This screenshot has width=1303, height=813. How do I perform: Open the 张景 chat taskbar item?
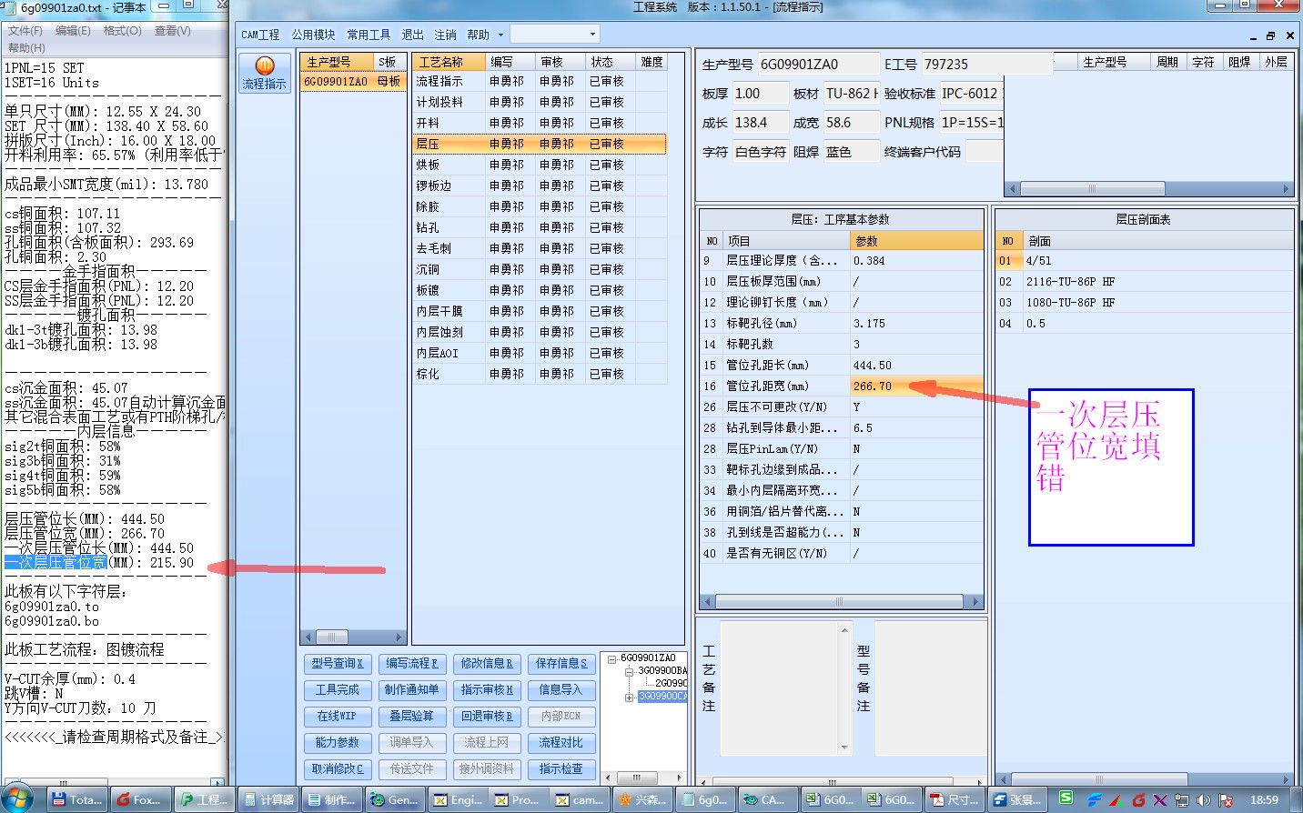(x=1017, y=799)
